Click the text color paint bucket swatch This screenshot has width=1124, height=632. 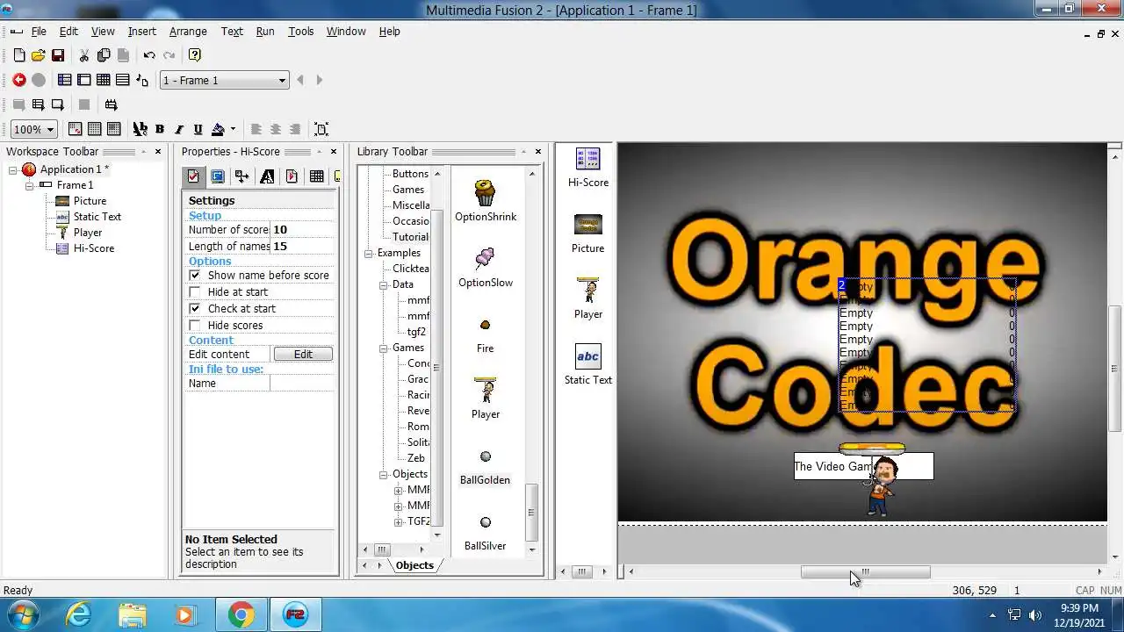tap(219, 129)
